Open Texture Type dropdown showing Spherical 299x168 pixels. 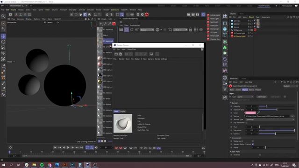[x=270, y=119]
